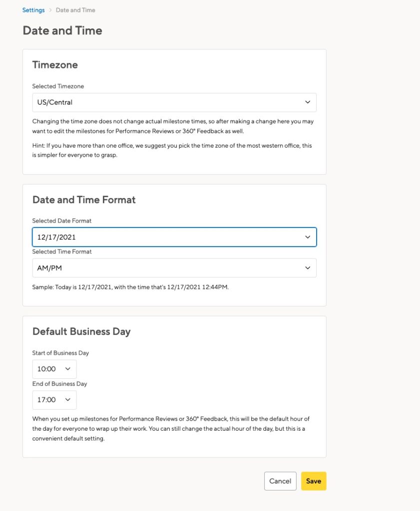Click the chevron next to 17:00
Image resolution: width=420 pixels, height=511 pixels.
pos(68,399)
